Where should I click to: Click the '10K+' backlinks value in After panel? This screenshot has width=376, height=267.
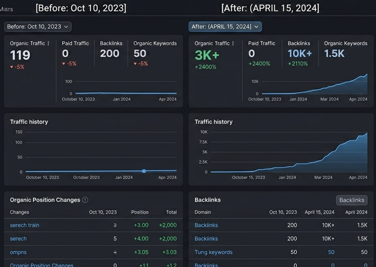[x=300, y=53]
